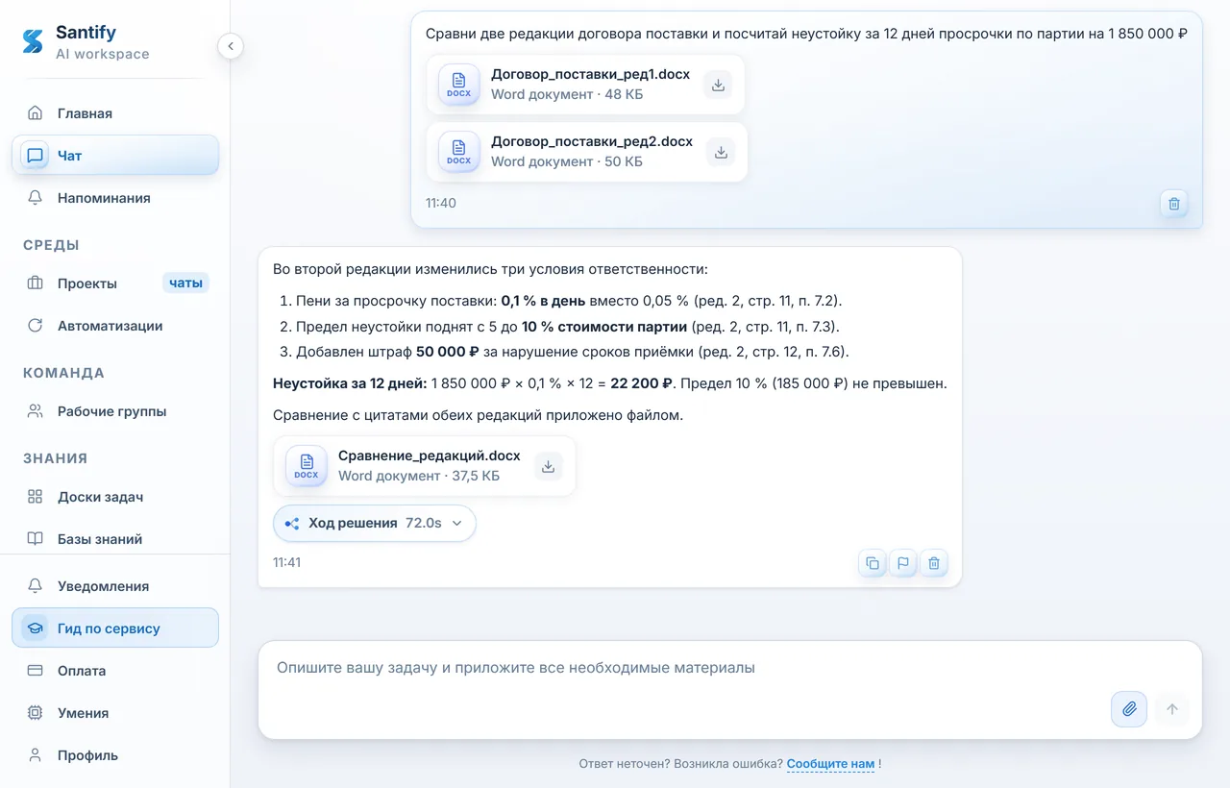Expand the Ход решения dropdown
The height and width of the screenshot is (788, 1230).
(375, 524)
